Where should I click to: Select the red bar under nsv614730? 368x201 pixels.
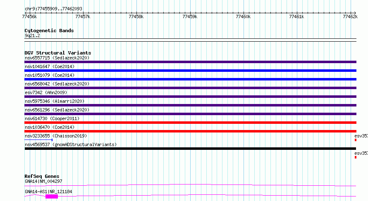[x=190, y=123]
